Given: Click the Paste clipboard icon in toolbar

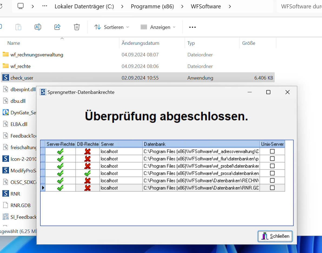Looking at the screenshot, I should pyautogui.click(x=18, y=27).
